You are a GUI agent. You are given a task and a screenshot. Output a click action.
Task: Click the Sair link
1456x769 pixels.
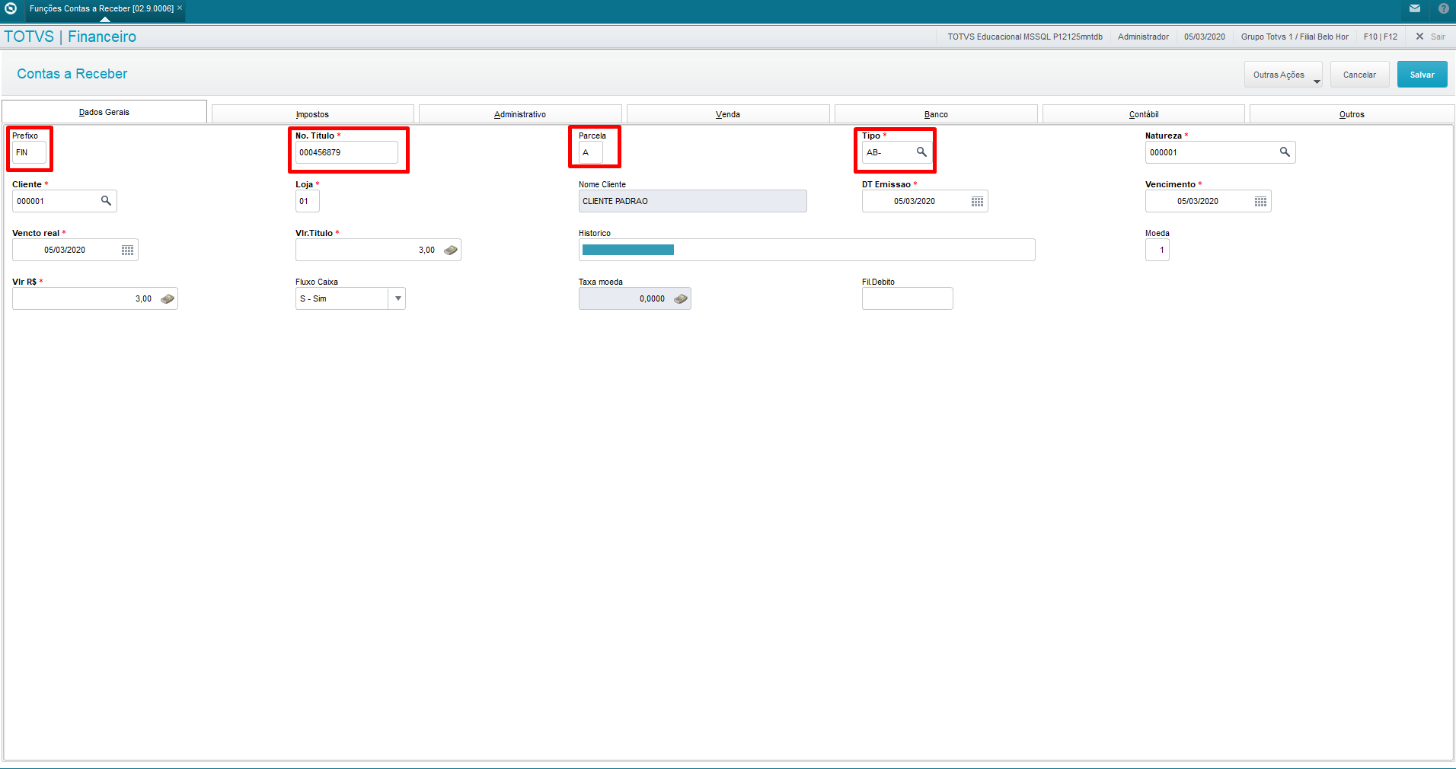(1438, 37)
